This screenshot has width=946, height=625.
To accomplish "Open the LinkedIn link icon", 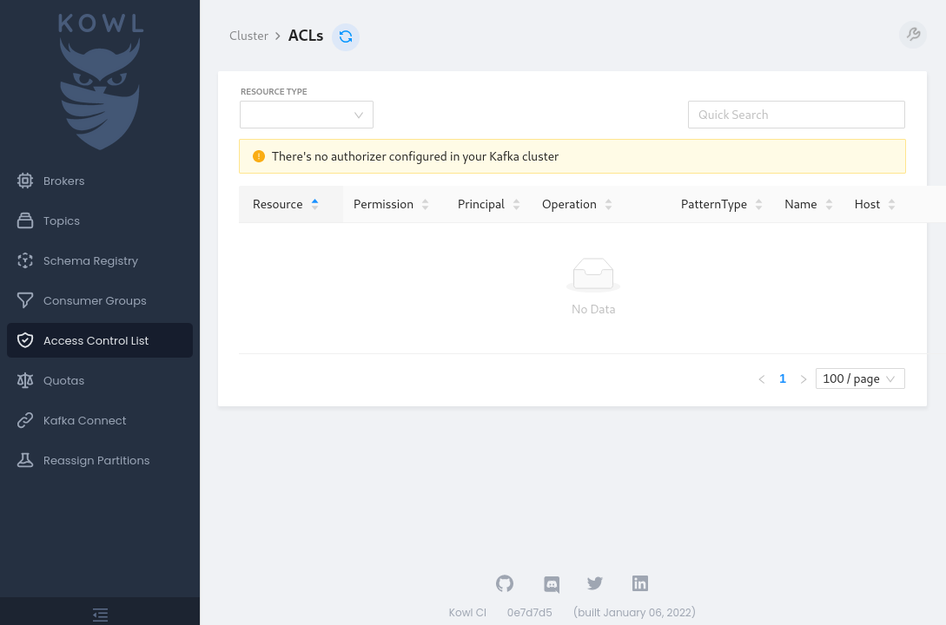I will click(x=640, y=583).
